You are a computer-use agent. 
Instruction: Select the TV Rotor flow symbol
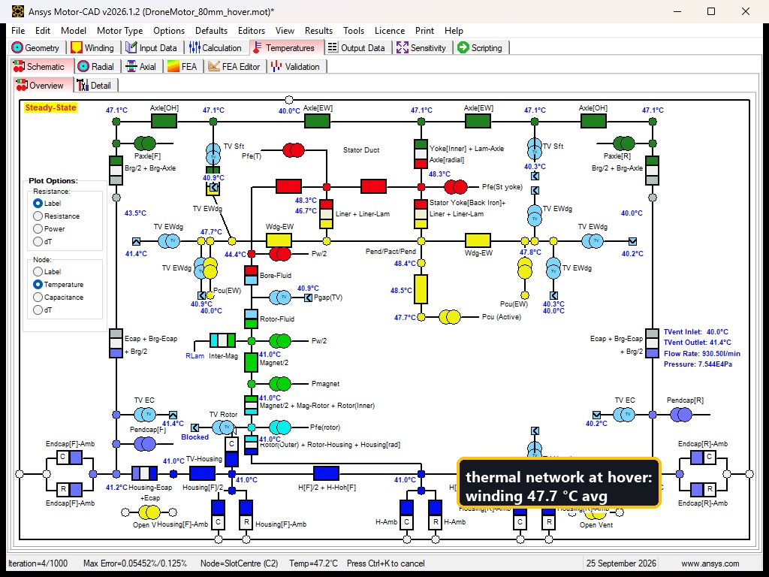[x=223, y=427]
